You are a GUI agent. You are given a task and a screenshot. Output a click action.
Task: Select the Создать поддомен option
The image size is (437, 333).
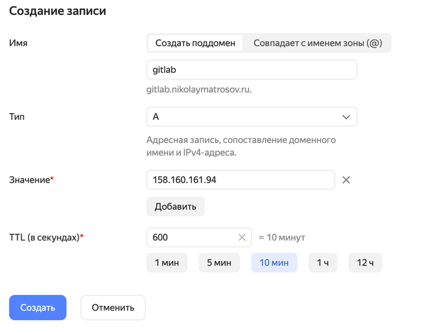pos(195,43)
